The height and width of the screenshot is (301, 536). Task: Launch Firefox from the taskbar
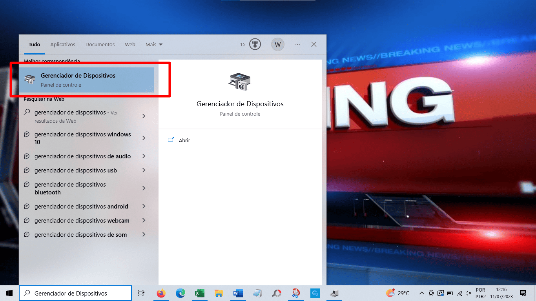point(161,293)
